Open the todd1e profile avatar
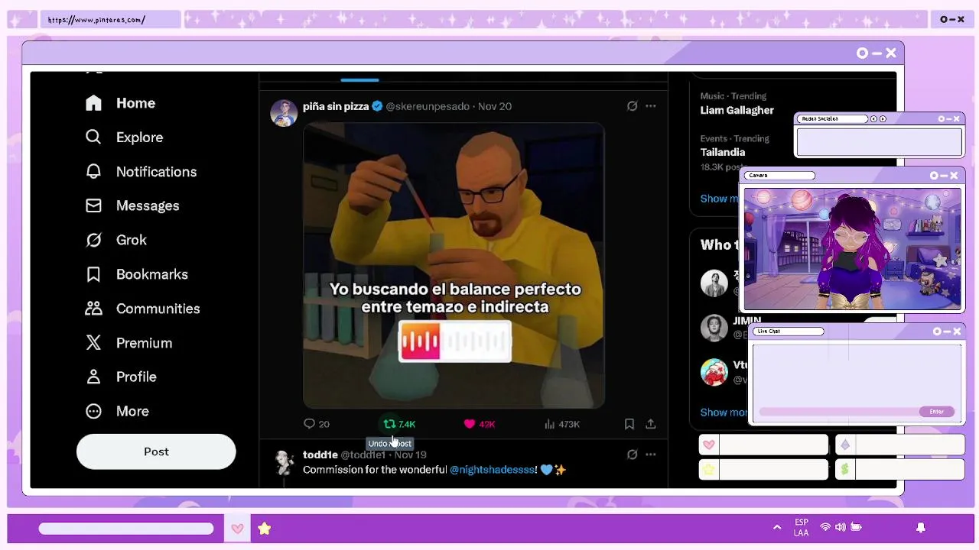Viewport: 979px width, 550px height. point(284,461)
